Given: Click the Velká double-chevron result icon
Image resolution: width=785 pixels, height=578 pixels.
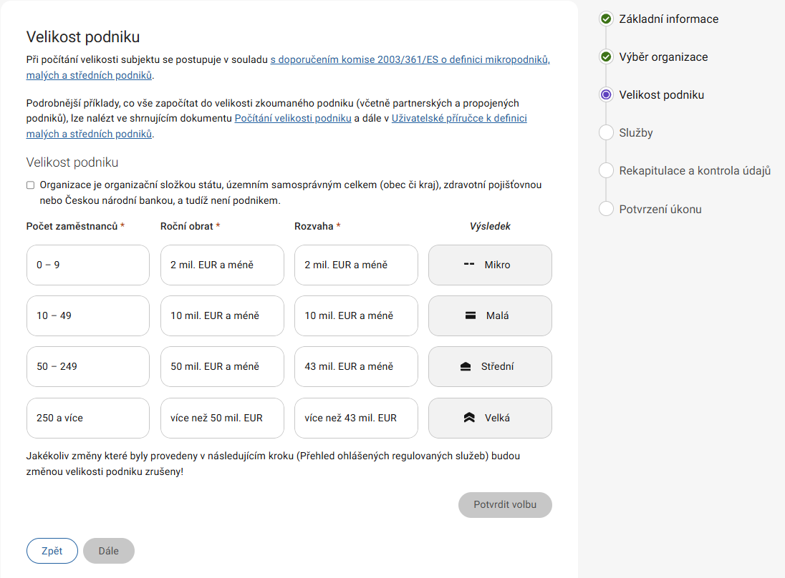Looking at the screenshot, I should 470,418.
